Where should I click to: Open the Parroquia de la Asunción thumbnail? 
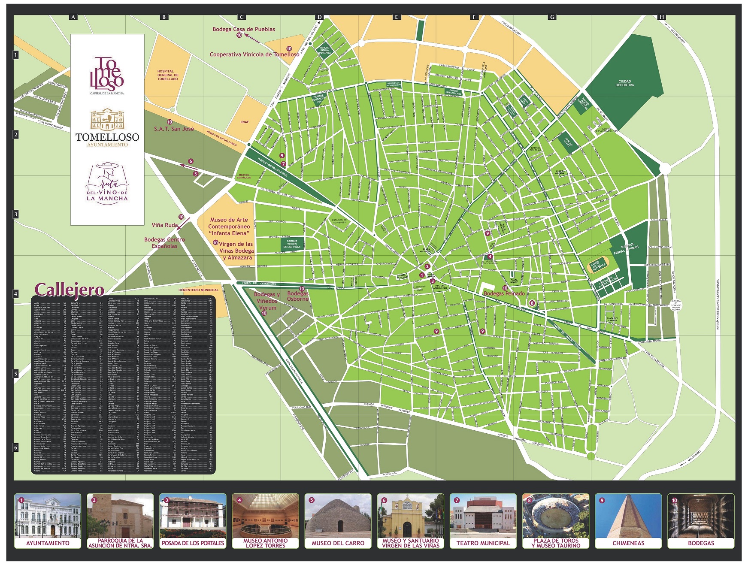click(x=120, y=521)
